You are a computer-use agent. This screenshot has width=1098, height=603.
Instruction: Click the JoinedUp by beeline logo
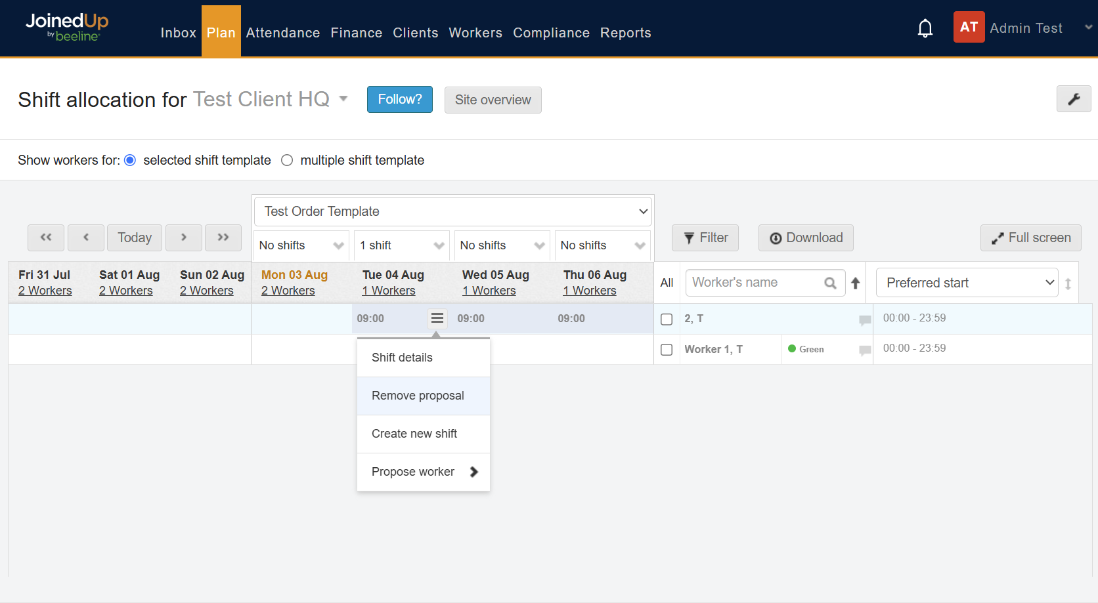pyautogui.click(x=67, y=28)
